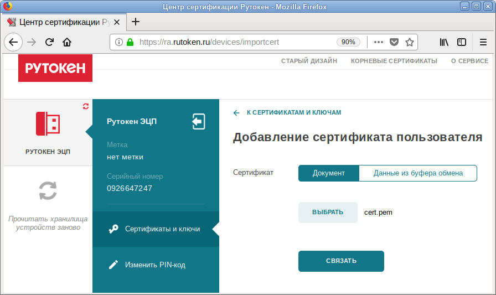Open the Firefox Library icon

(444, 42)
